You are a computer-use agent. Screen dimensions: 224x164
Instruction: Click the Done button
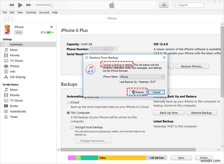tap(204, 158)
